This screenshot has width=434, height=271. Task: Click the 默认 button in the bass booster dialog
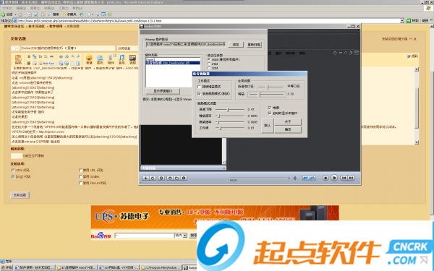(x=268, y=126)
